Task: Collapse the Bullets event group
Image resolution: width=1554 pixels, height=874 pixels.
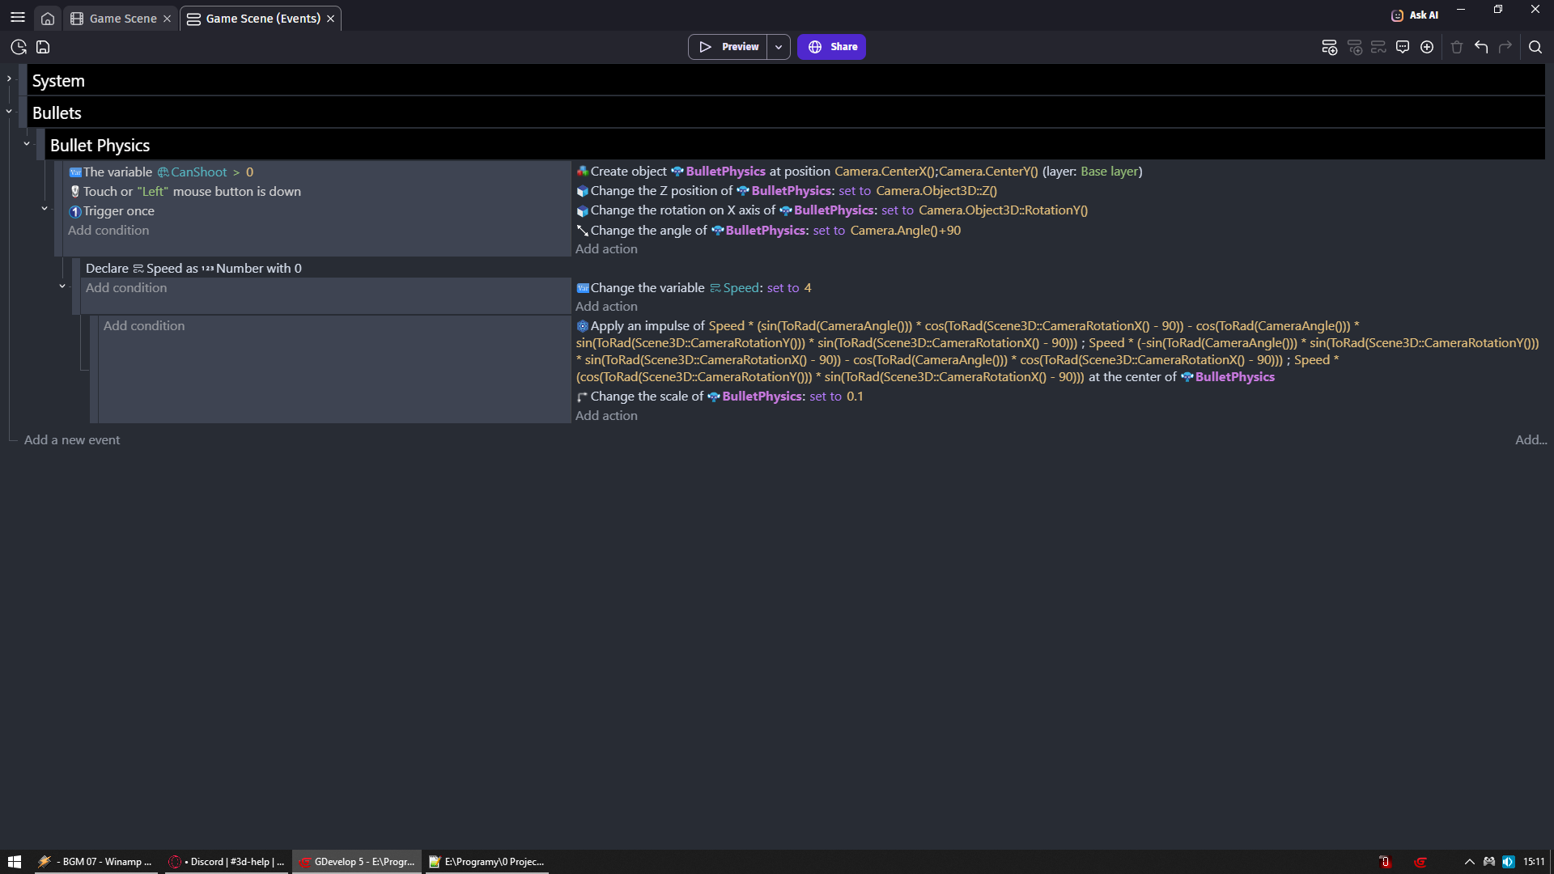Action: [x=9, y=112]
